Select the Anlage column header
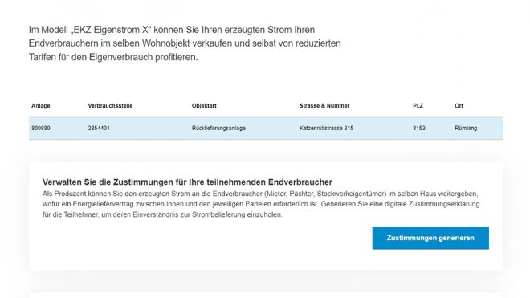 [41, 105]
